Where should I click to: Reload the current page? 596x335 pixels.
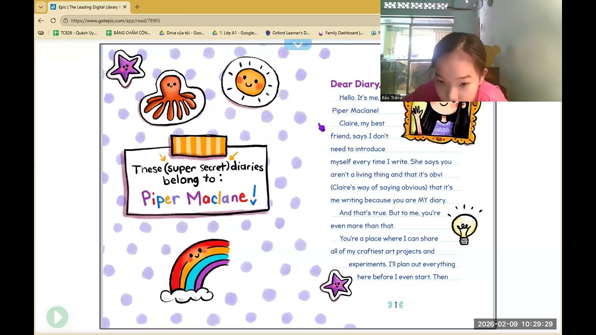(53, 20)
